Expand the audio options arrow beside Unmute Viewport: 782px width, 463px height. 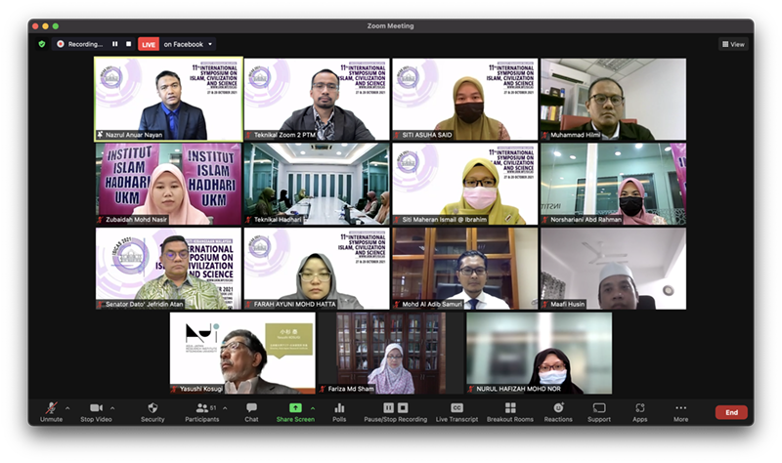click(x=67, y=407)
